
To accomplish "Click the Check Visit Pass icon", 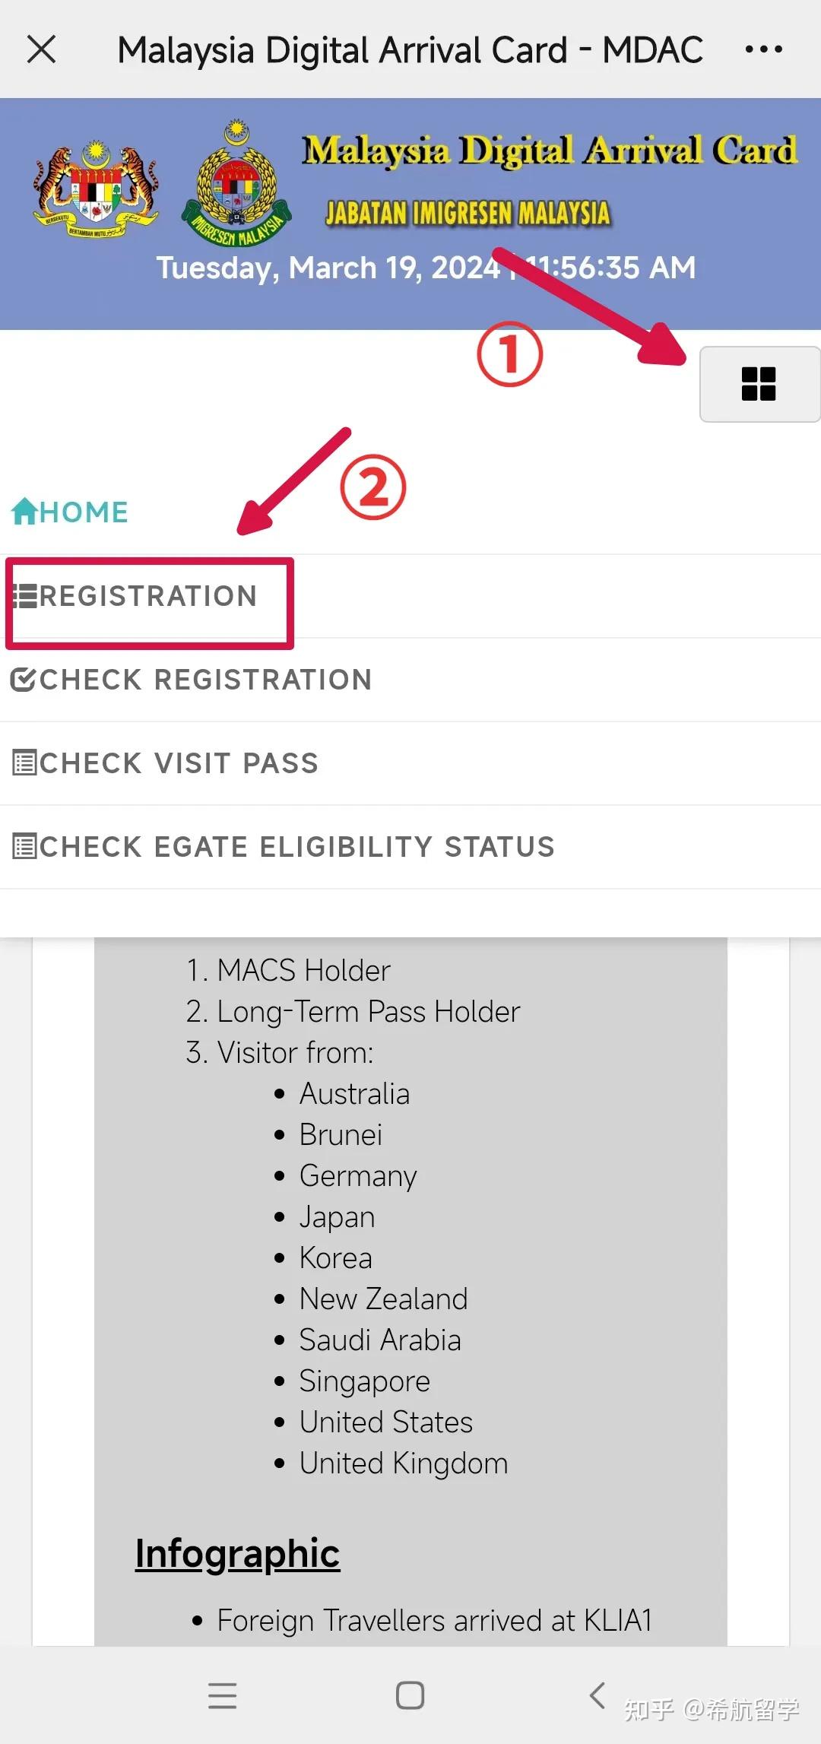I will [24, 763].
